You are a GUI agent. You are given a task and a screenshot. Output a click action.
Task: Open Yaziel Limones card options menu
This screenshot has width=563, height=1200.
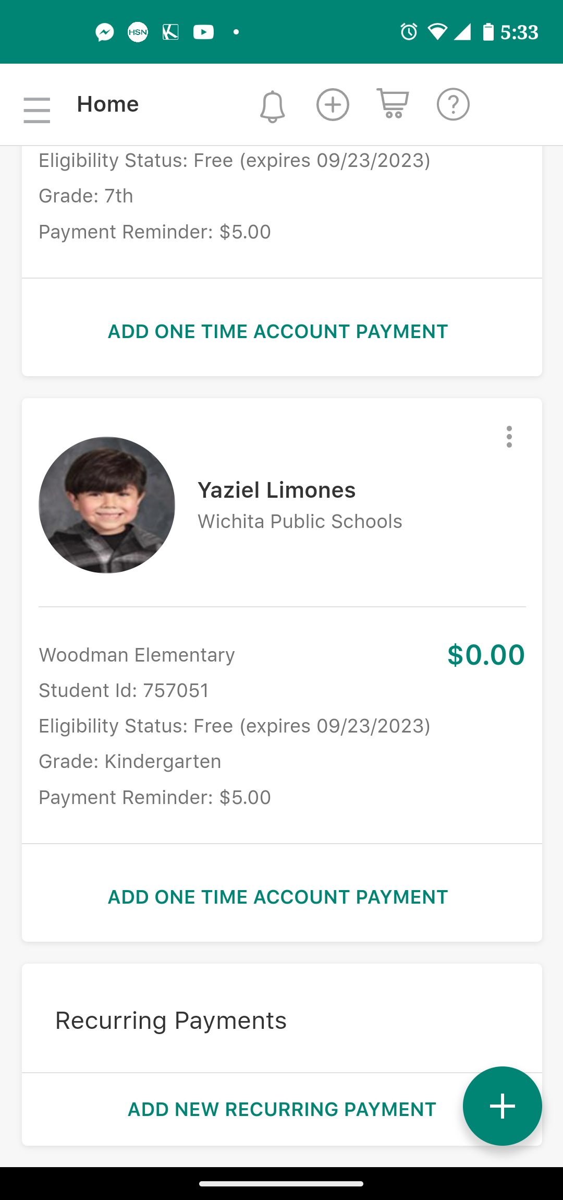(x=509, y=437)
